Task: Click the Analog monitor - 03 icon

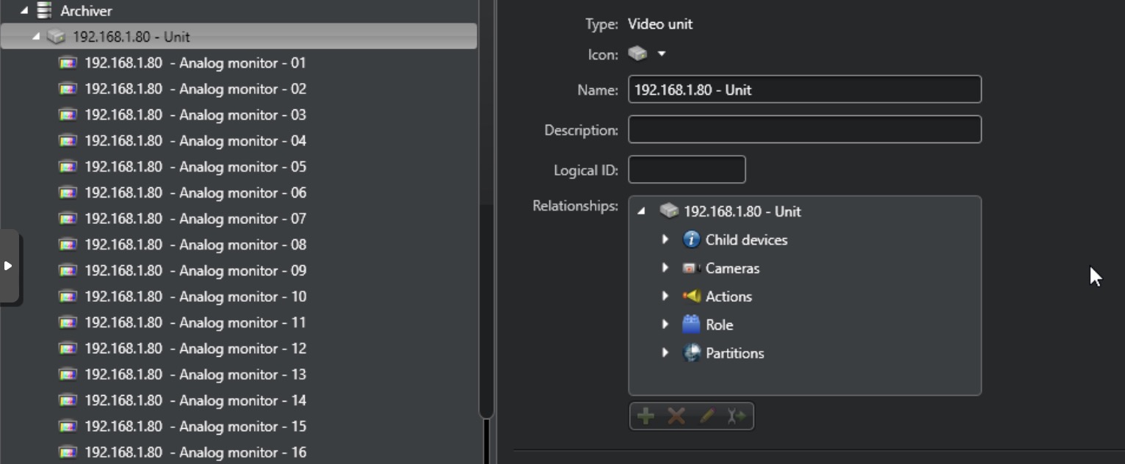Action: tap(68, 115)
